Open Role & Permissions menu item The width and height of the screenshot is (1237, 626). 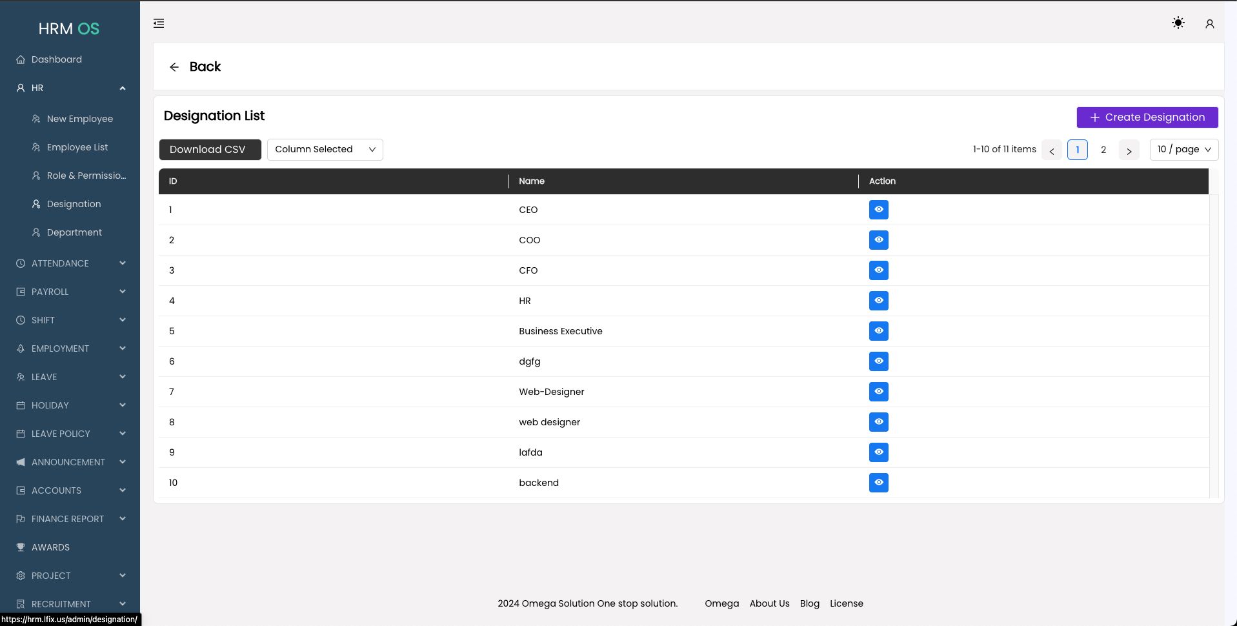pos(86,176)
